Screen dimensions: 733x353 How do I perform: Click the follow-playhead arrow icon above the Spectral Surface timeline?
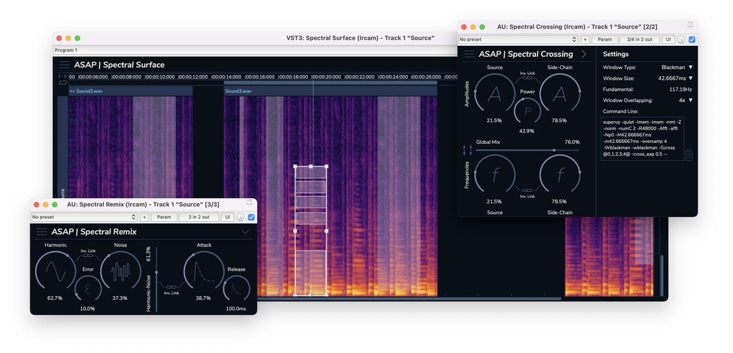pyautogui.click(x=62, y=77)
